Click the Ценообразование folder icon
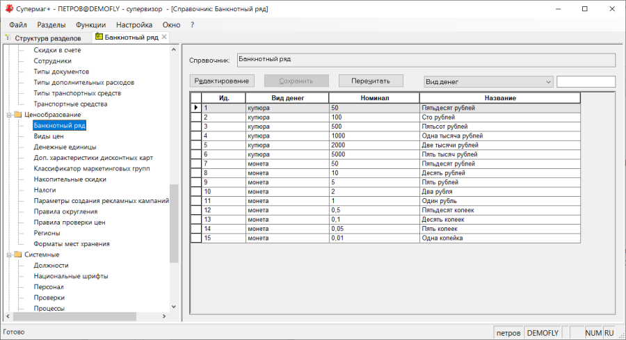 pos(17,115)
